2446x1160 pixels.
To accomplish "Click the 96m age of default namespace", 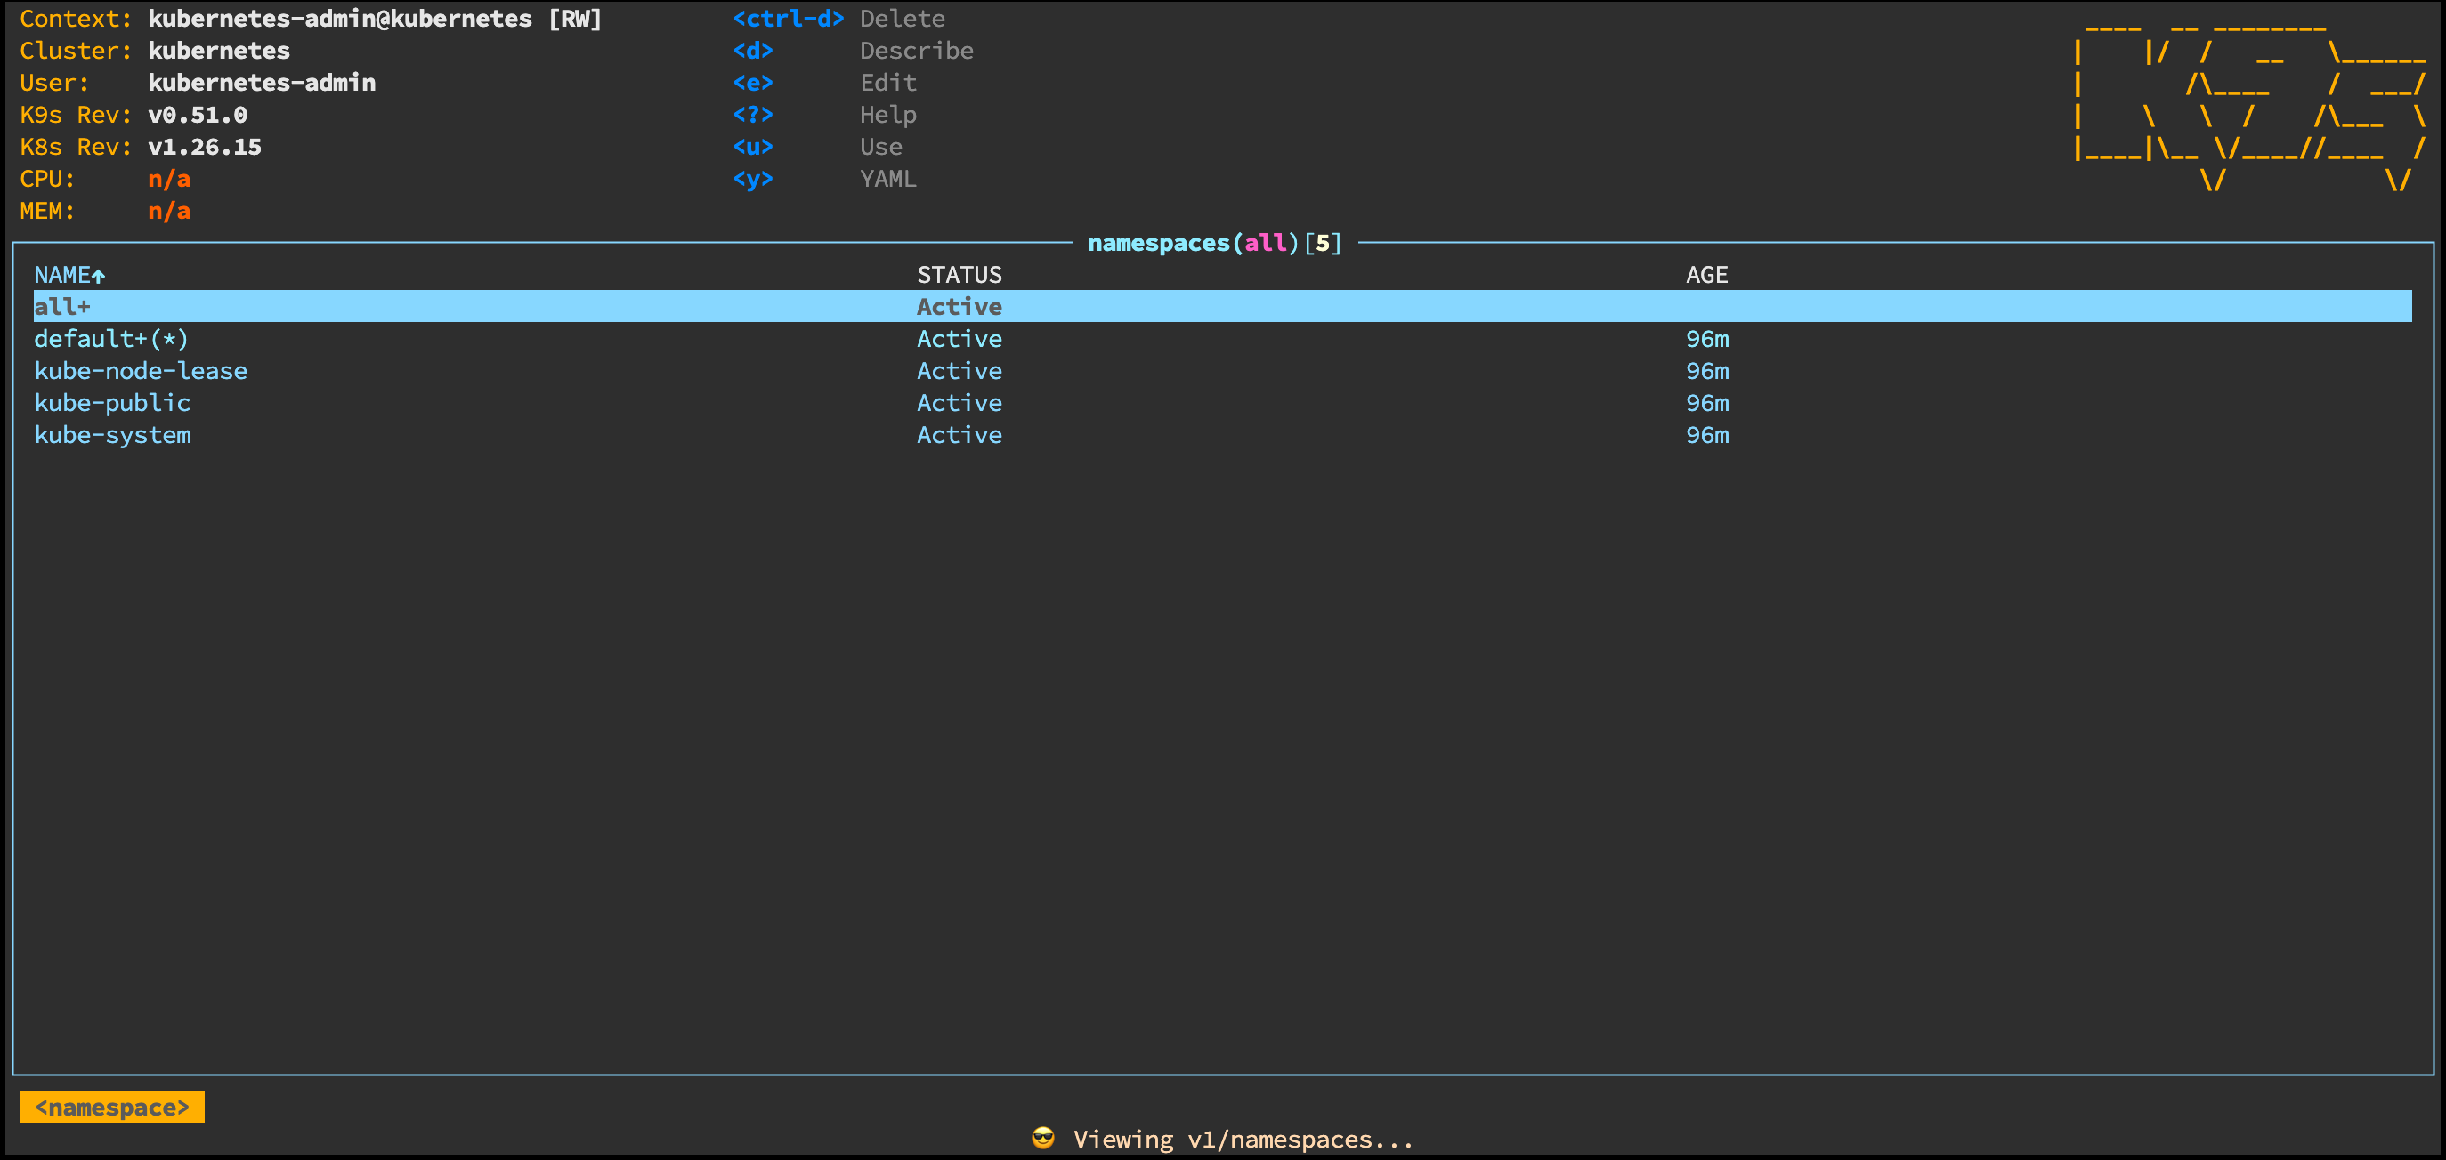I will pos(1707,339).
